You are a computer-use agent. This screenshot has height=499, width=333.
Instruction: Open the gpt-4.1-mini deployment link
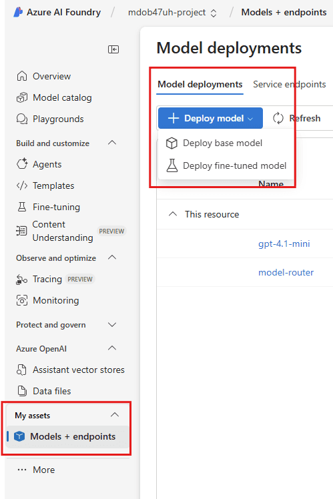click(284, 243)
